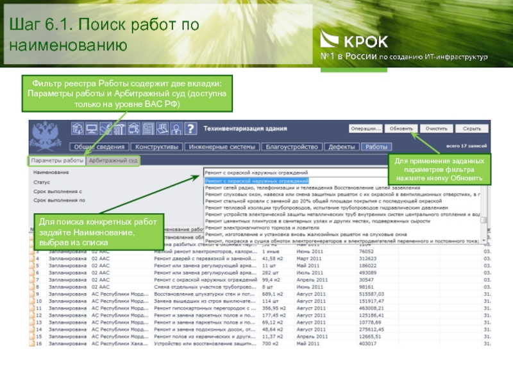Select 'Ремонт стальной кровли' list option
The width and height of the screenshot is (513, 385).
[x=323, y=201]
